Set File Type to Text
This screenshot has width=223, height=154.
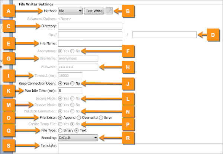77,131
